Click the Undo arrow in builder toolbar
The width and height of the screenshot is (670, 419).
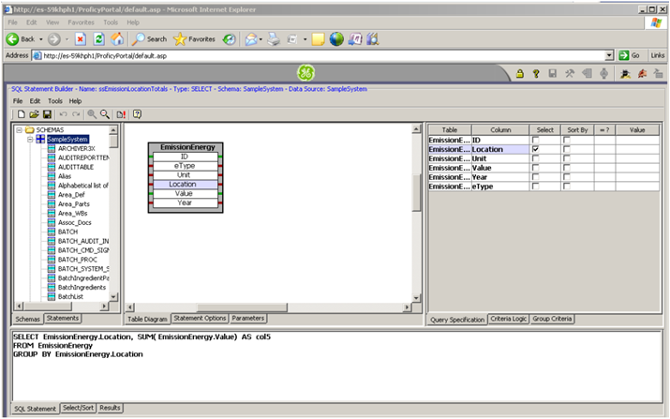63,114
